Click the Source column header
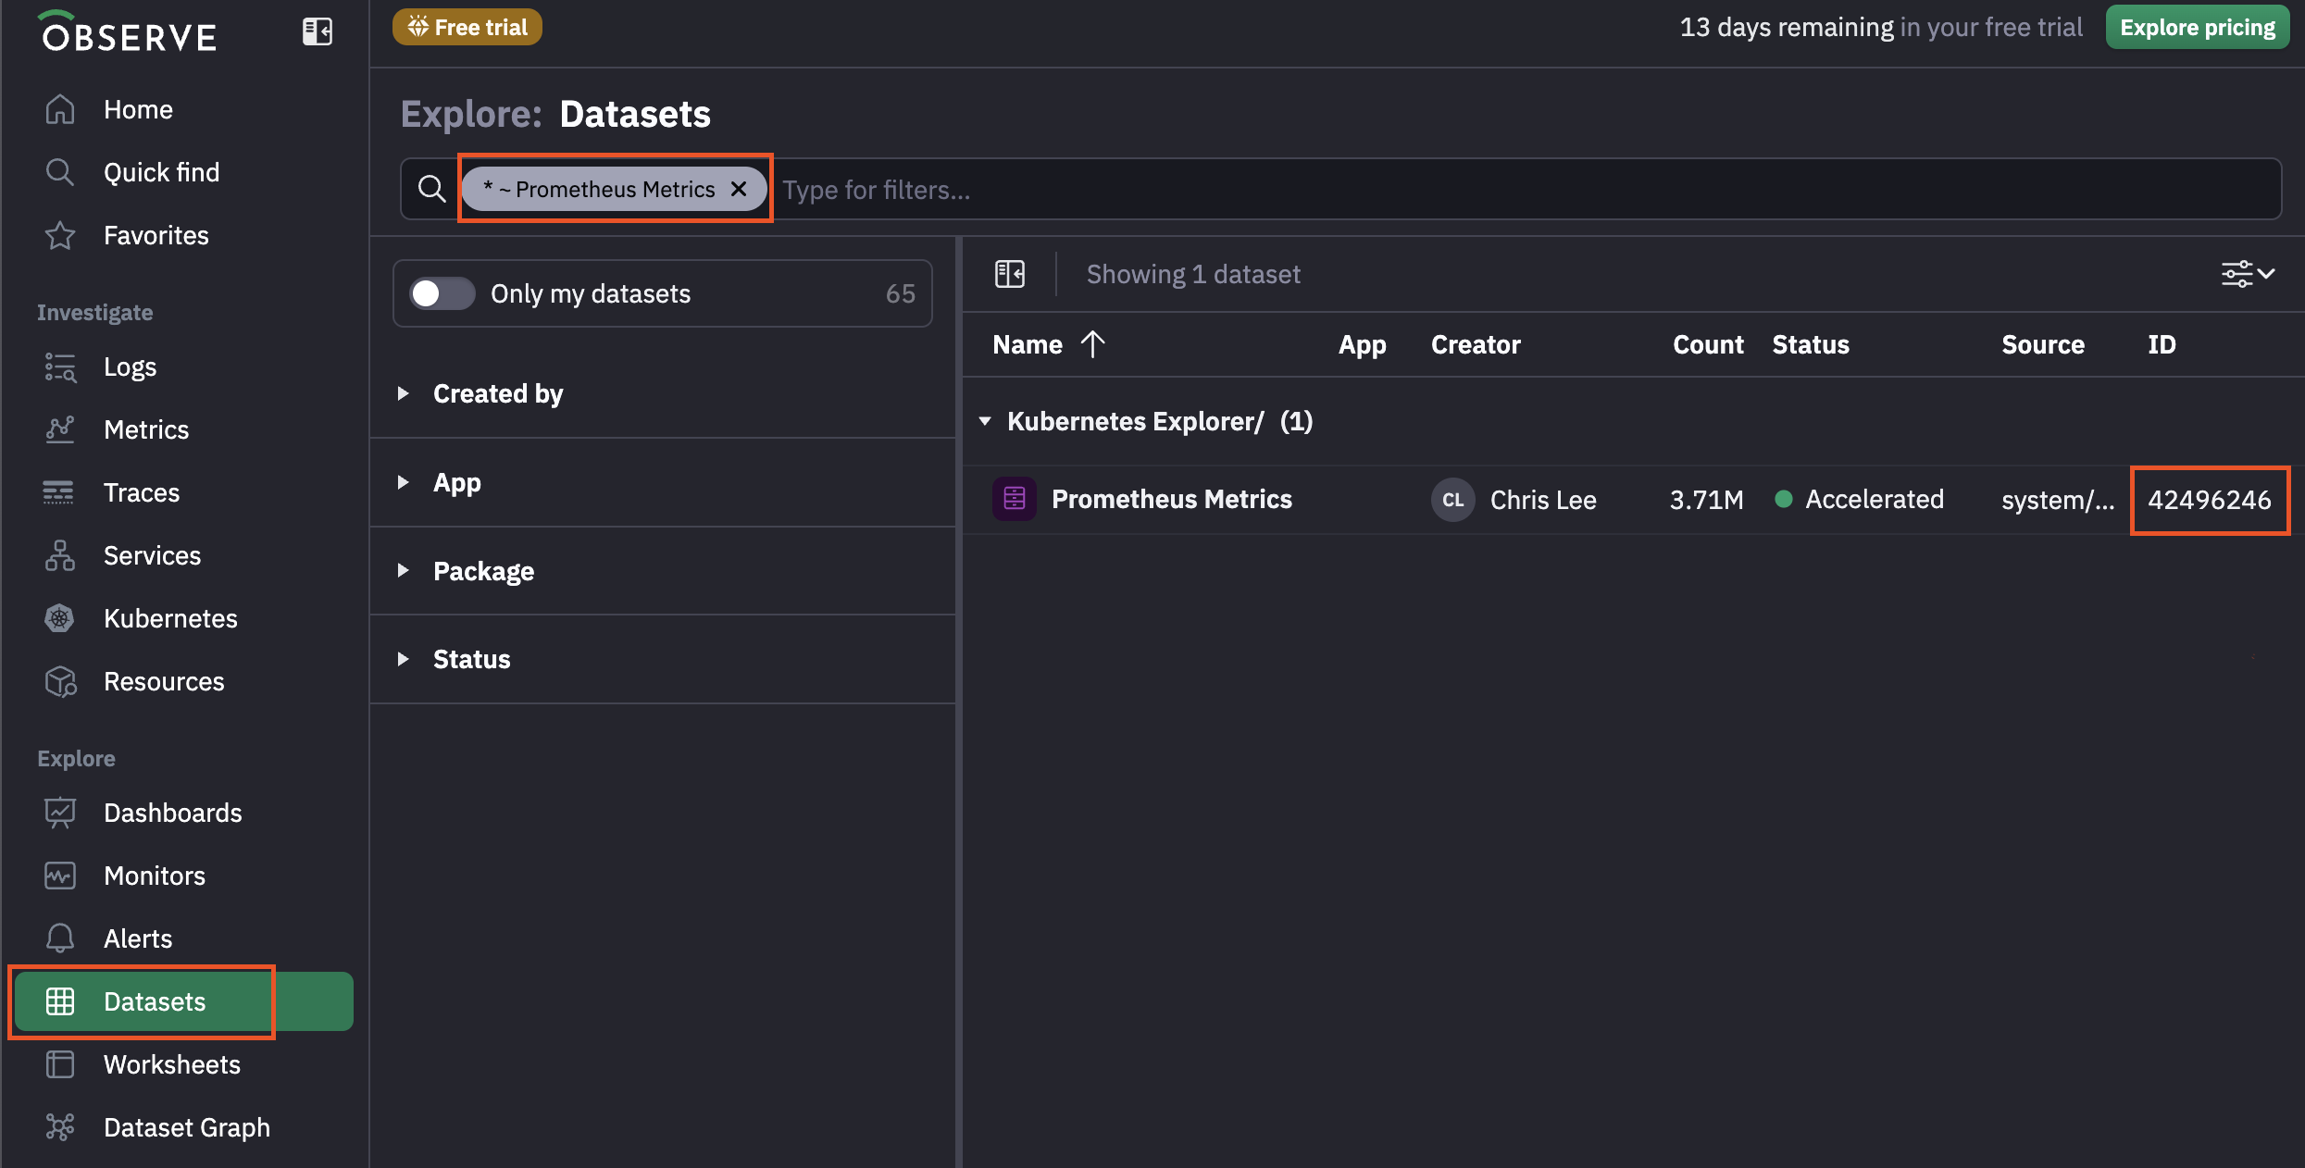Screen dimensions: 2305x1168 tap(2043, 344)
